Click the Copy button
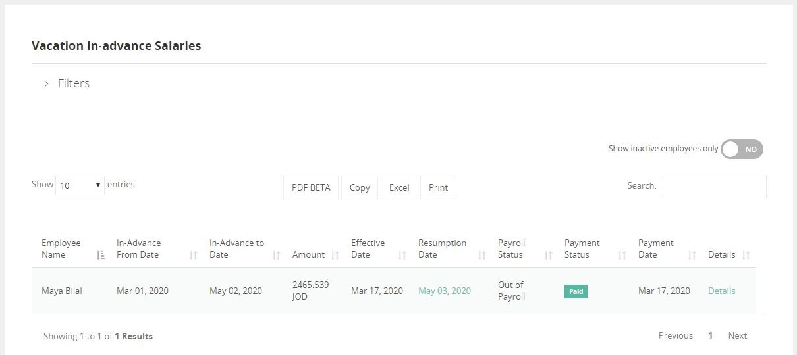The height and width of the screenshot is (355, 797). click(x=360, y=187)
